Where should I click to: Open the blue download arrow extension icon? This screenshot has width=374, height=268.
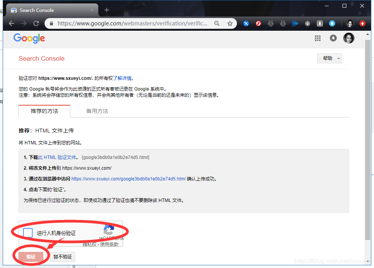(x=332, y=23)
